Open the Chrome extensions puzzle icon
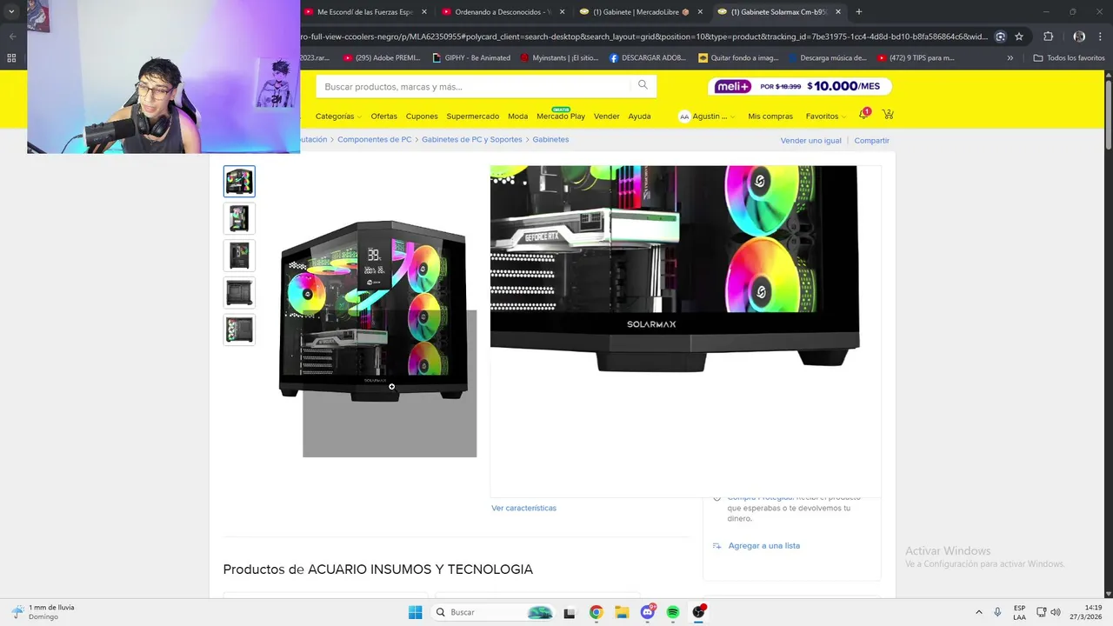The width and height of the screenshot is (1113, 626). point(1048,37)
